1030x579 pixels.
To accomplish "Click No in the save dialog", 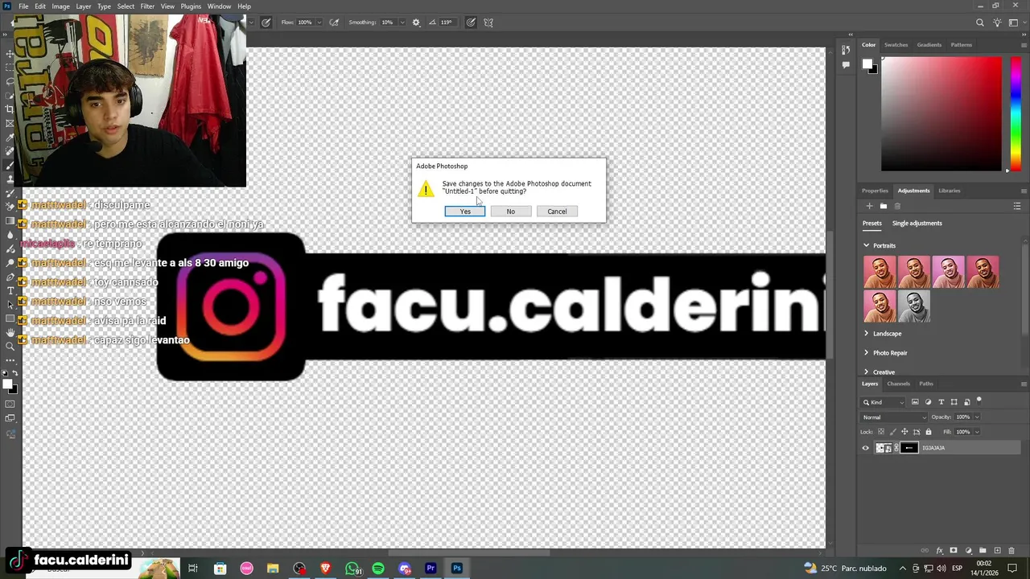I will pyautogui.click(x=510, y=211).
